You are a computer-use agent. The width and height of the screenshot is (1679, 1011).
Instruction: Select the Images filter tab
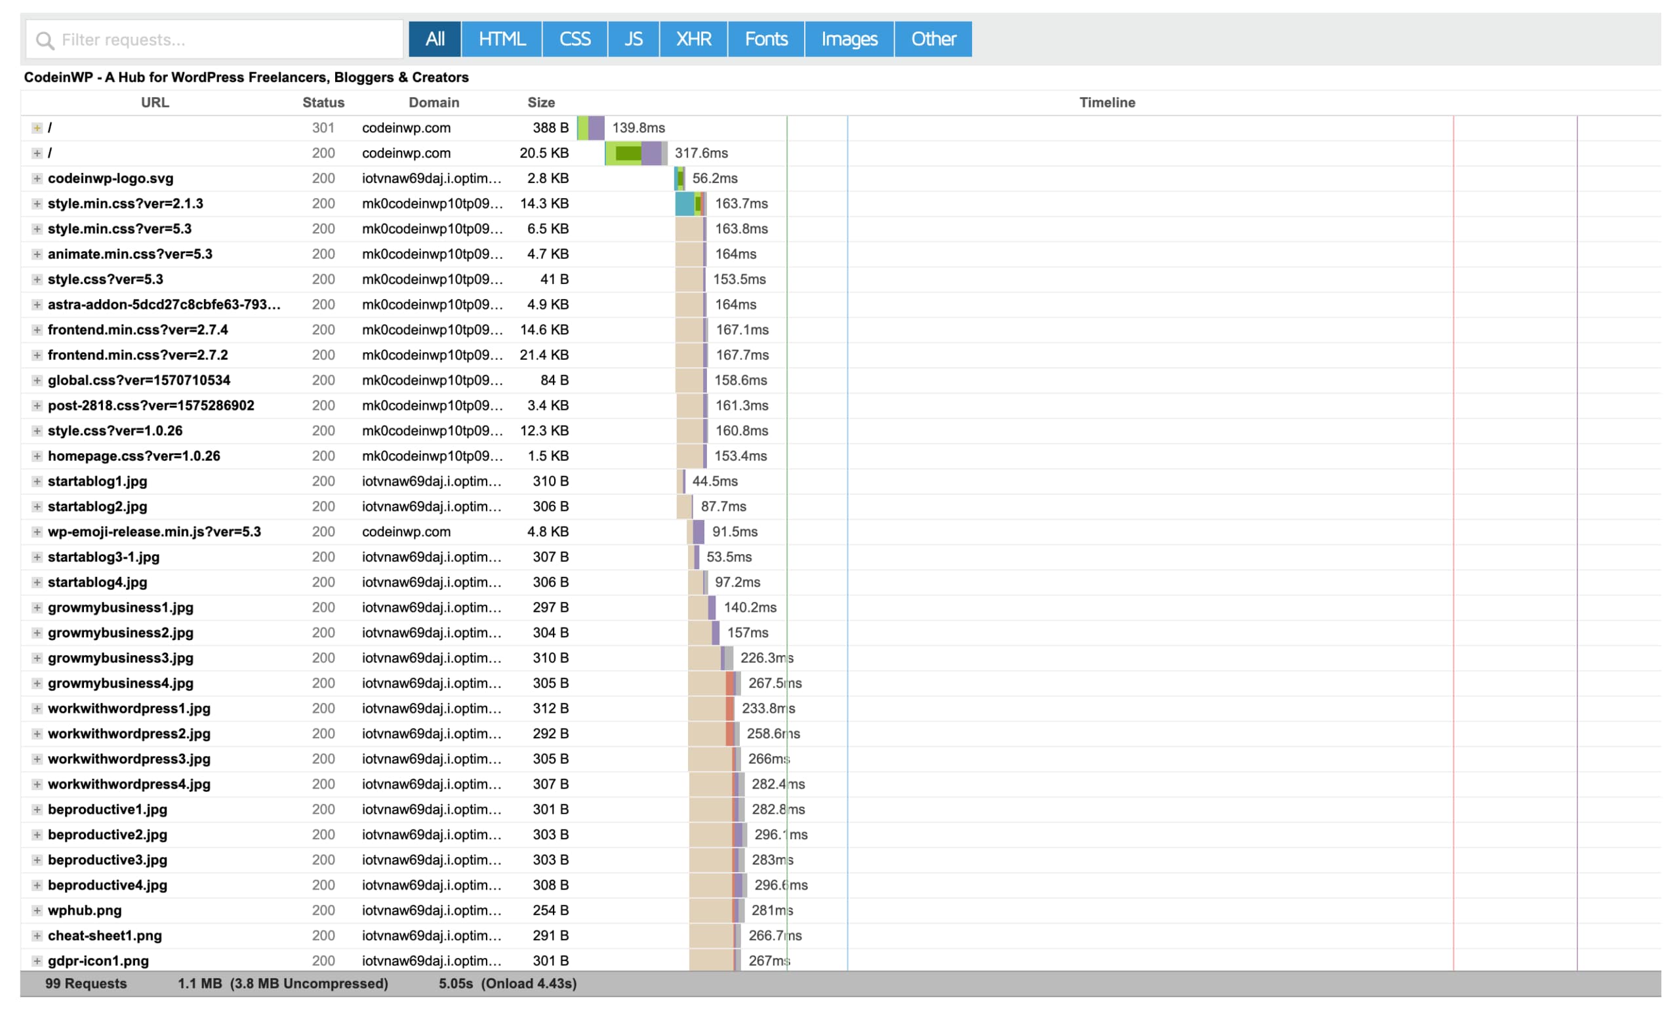(849, 39)
